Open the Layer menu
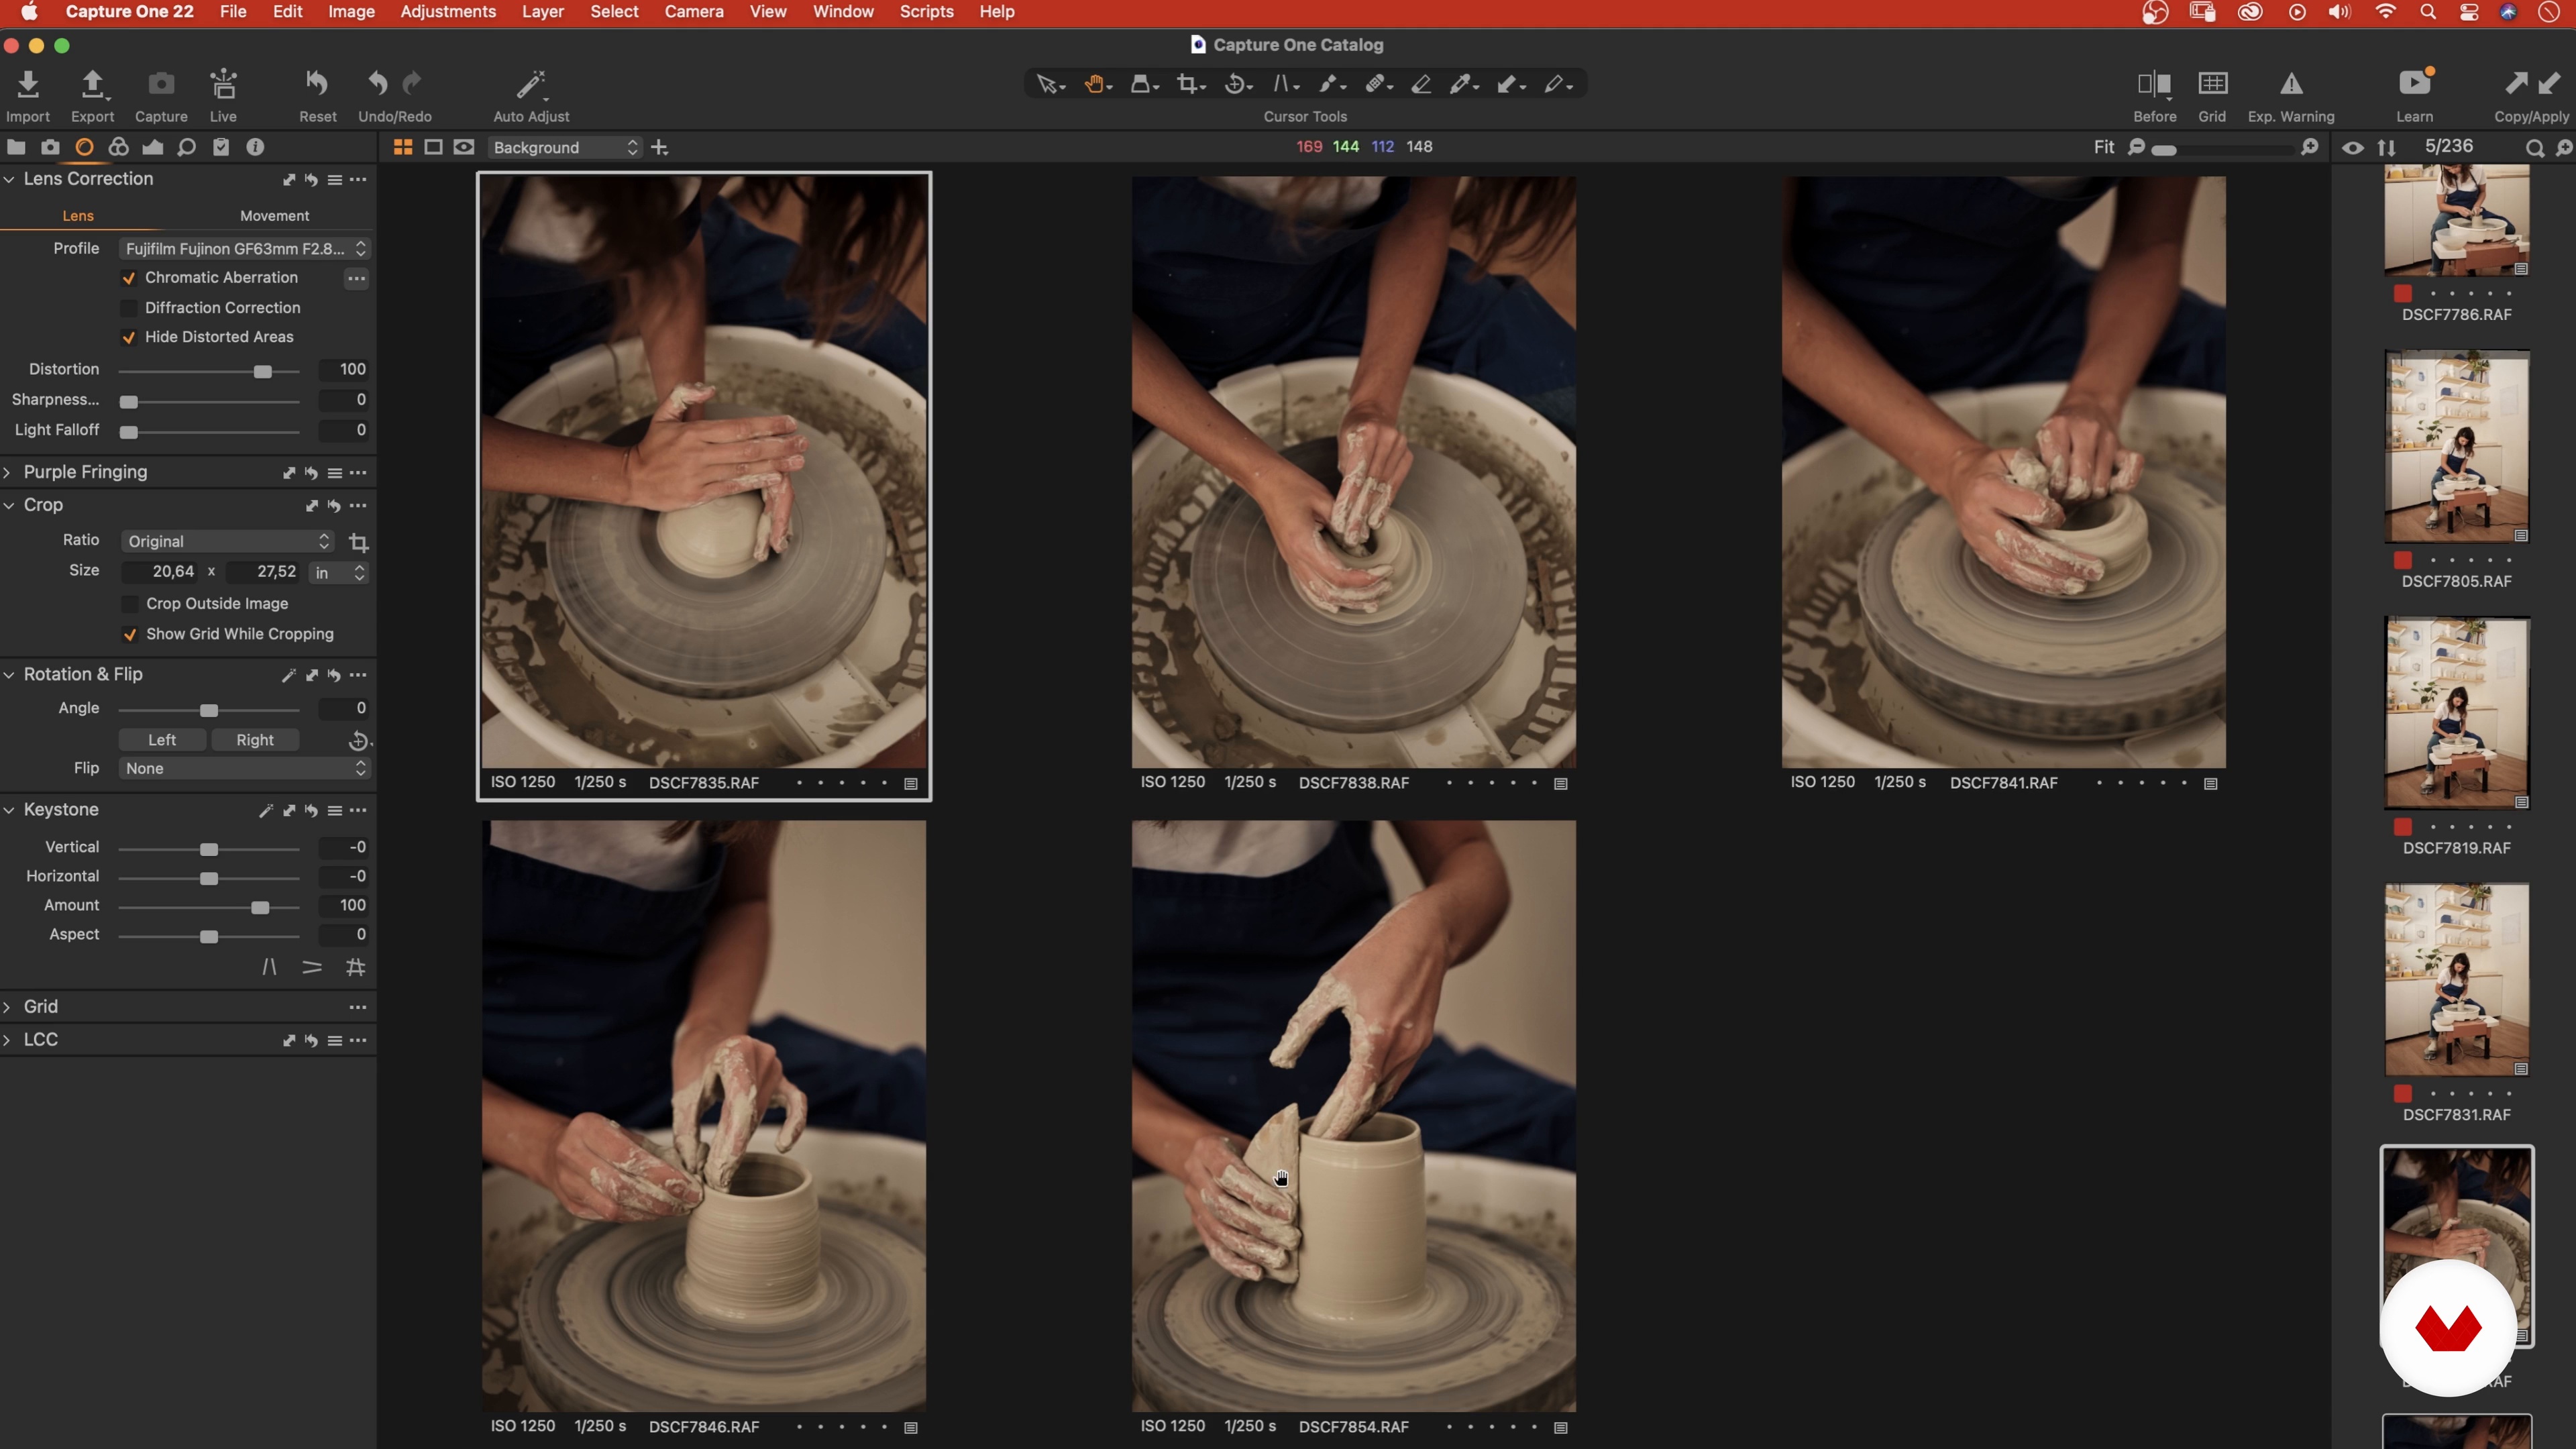This screenshot has height=1449, width=2576. 543,12
